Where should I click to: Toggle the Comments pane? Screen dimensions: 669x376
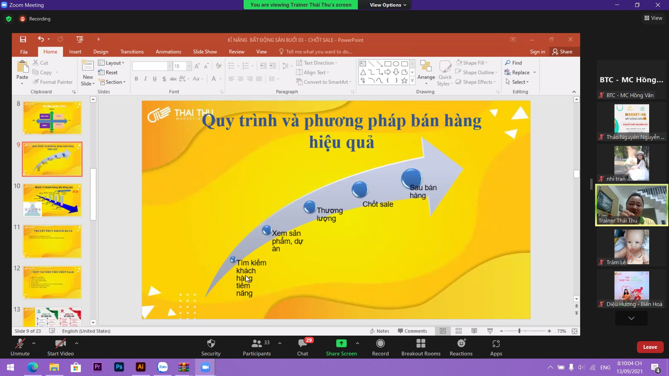point(413,331)
